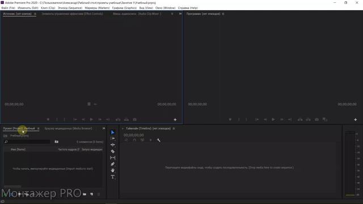This screenshot has width=363, height=204.
Task: Switch to Audio Clip Mixer tab
Action: click(137, 14)
